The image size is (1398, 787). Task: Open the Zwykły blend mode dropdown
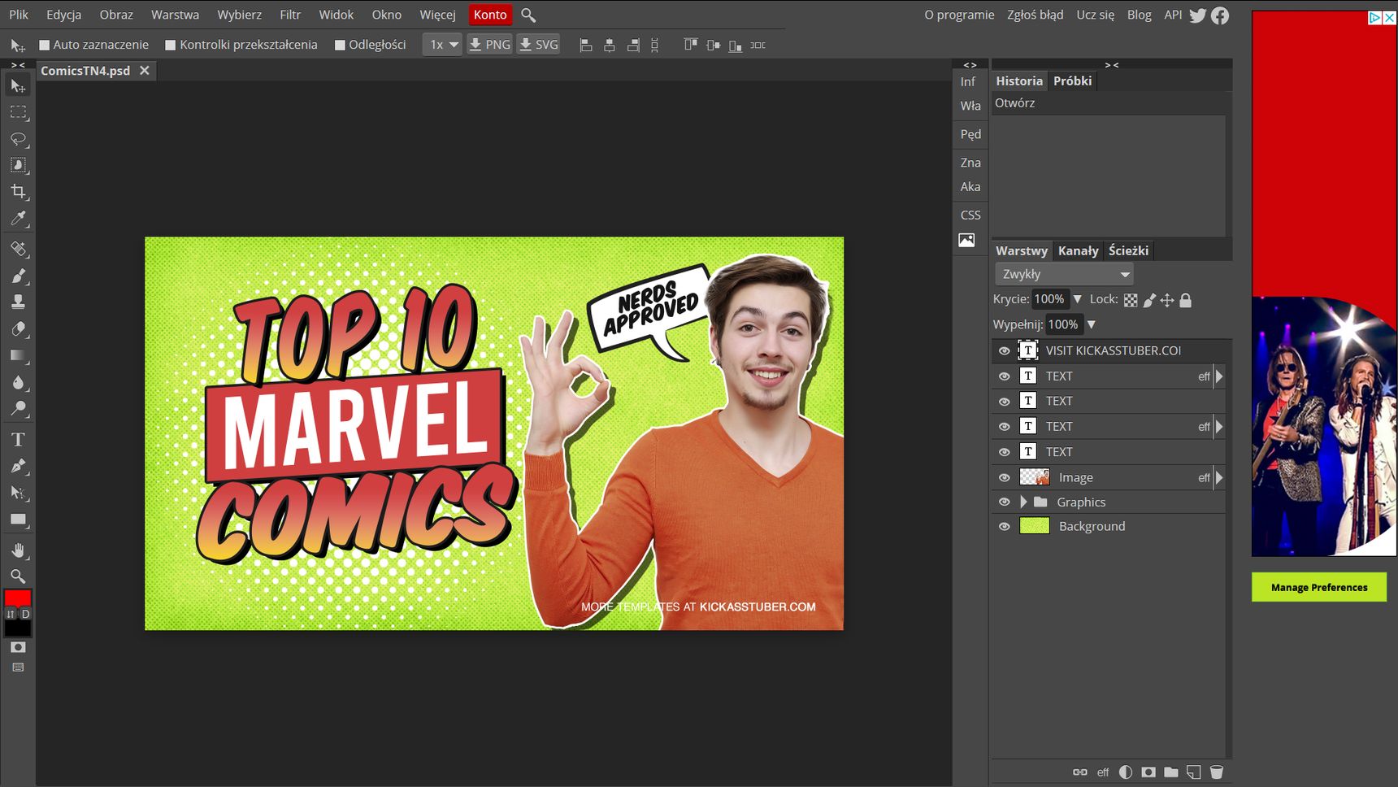(x=1063, y=275)
